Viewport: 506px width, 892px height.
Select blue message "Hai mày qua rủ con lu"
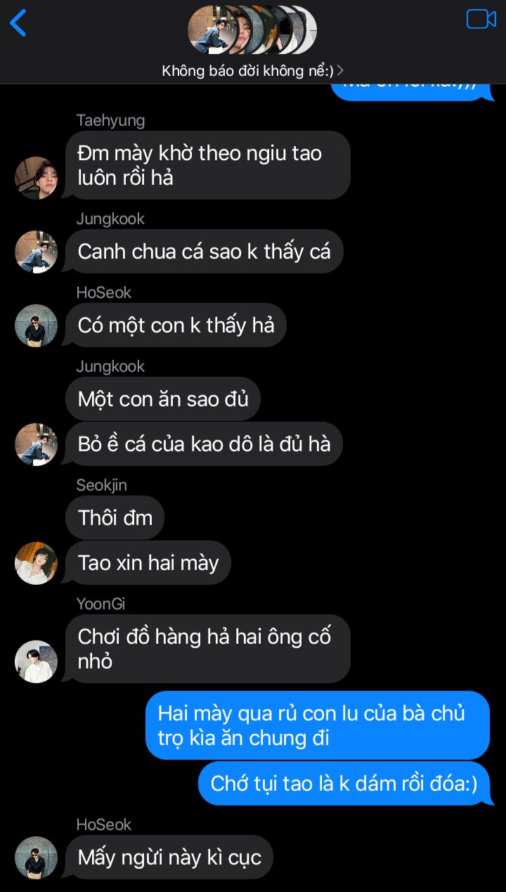318,725
